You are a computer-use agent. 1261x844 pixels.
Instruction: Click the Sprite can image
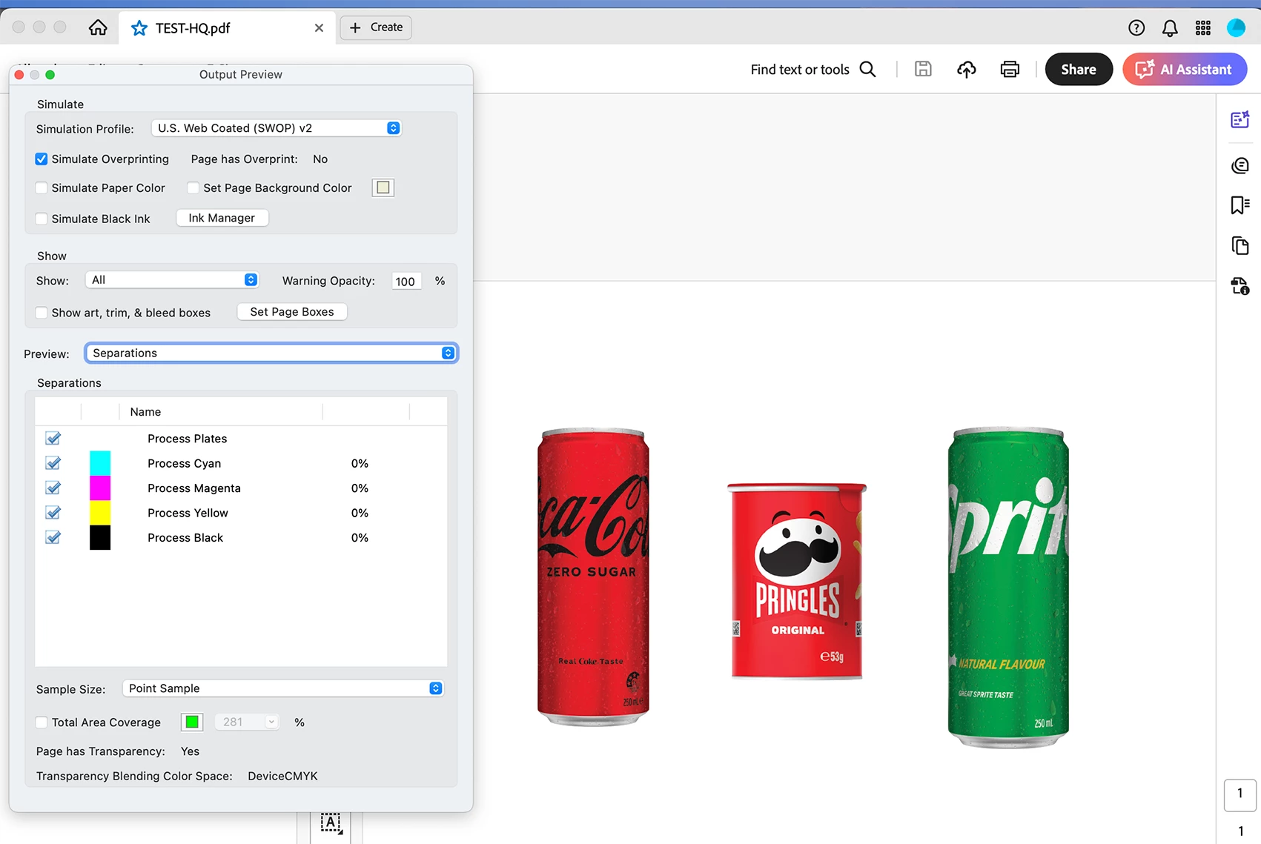(x=1008, y=588)
